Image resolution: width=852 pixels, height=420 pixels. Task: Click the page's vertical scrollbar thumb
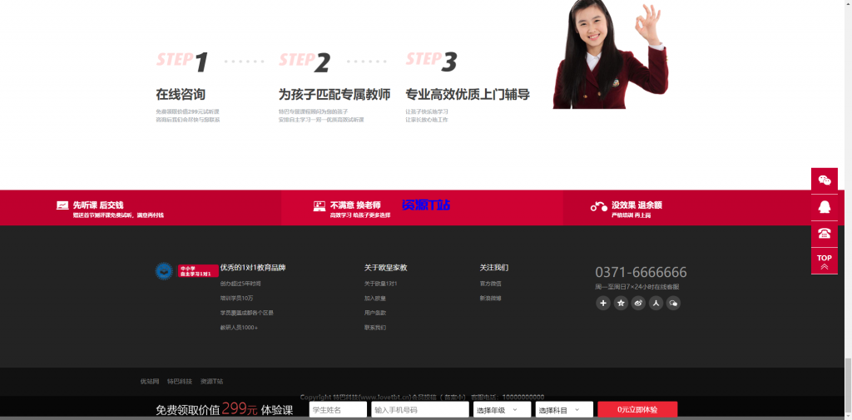pos(848,385)
